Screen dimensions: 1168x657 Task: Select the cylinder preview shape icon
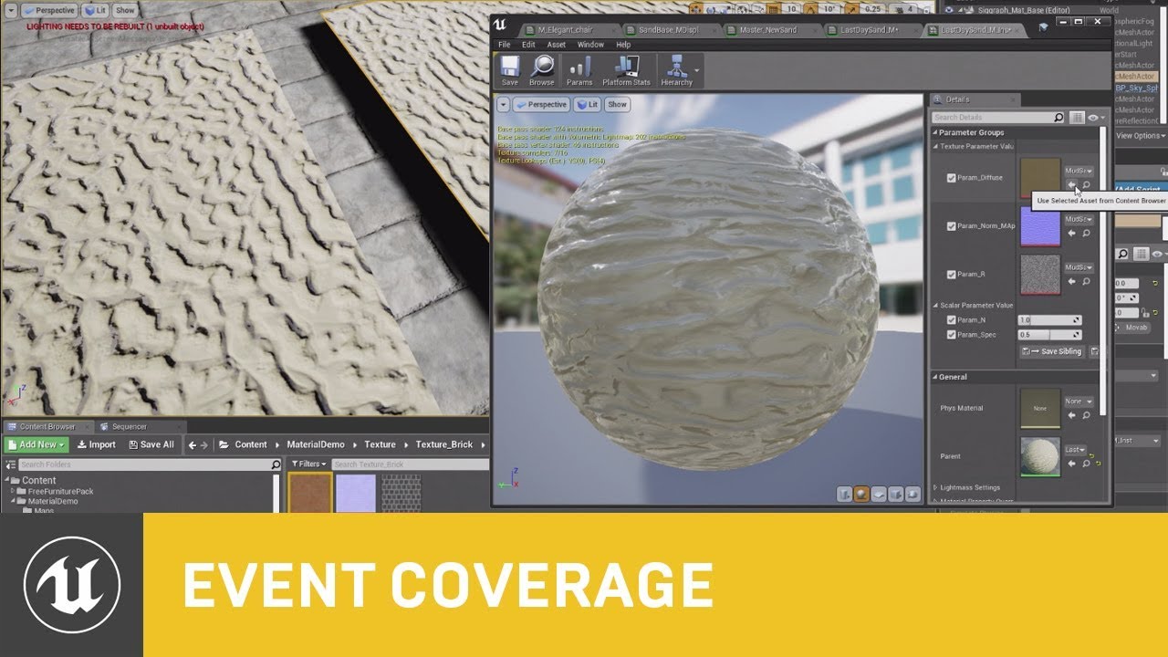844,495
